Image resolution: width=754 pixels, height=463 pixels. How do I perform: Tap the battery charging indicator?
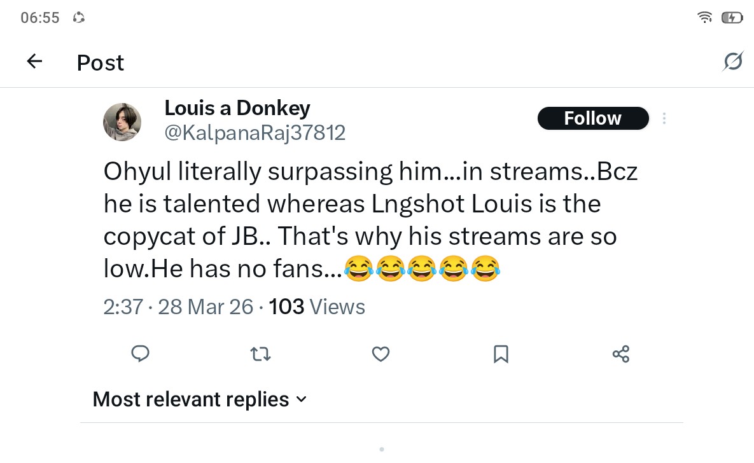[x=732, y=18]
